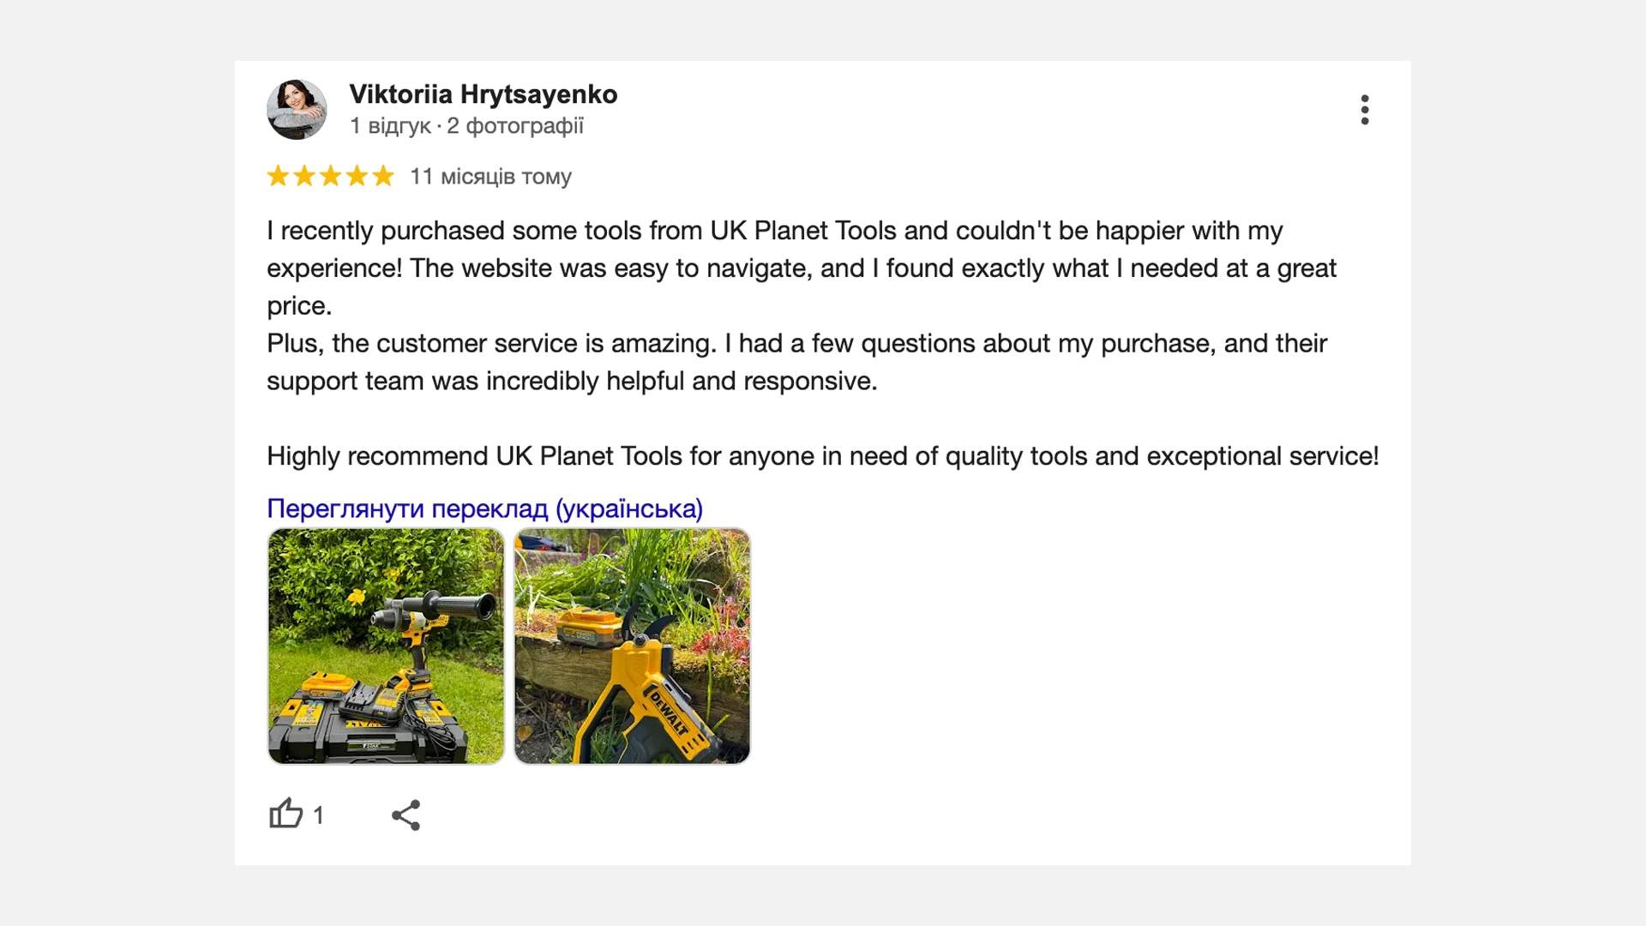
Task: Open the three-dot review options menu
Action: (1365, 110)
